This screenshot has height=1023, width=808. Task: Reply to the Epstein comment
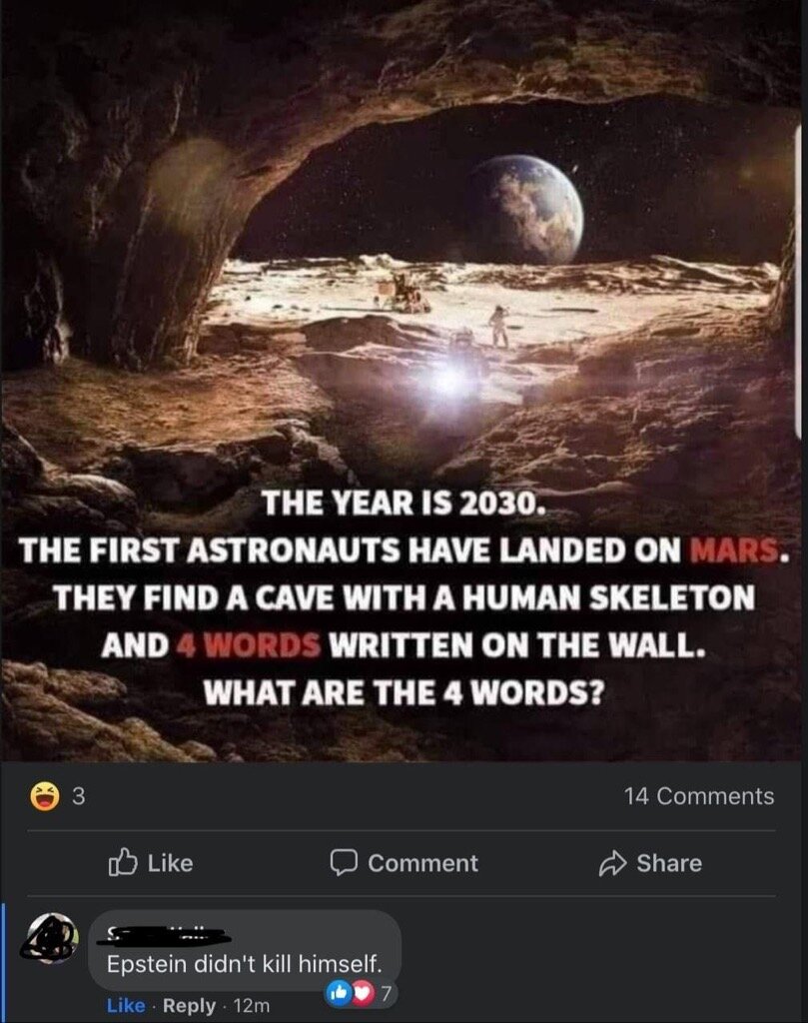coord(189,1005)
